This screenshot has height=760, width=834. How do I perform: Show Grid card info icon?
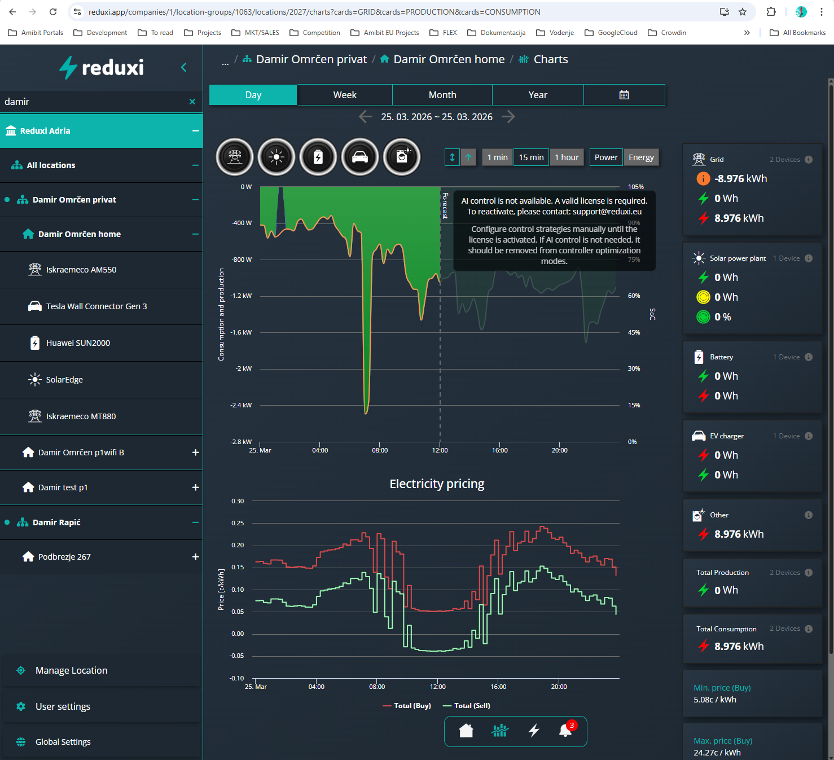coord(809,160)
